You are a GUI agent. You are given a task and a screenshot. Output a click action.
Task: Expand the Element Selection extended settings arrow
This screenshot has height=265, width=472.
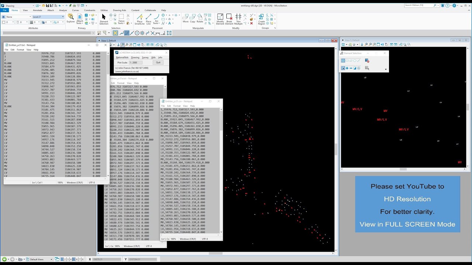tap(386, 69)
